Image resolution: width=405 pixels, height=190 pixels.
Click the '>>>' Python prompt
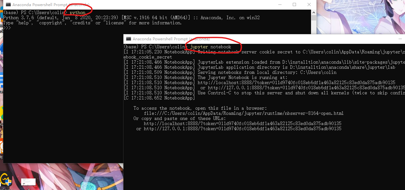[x=7, y=28]
